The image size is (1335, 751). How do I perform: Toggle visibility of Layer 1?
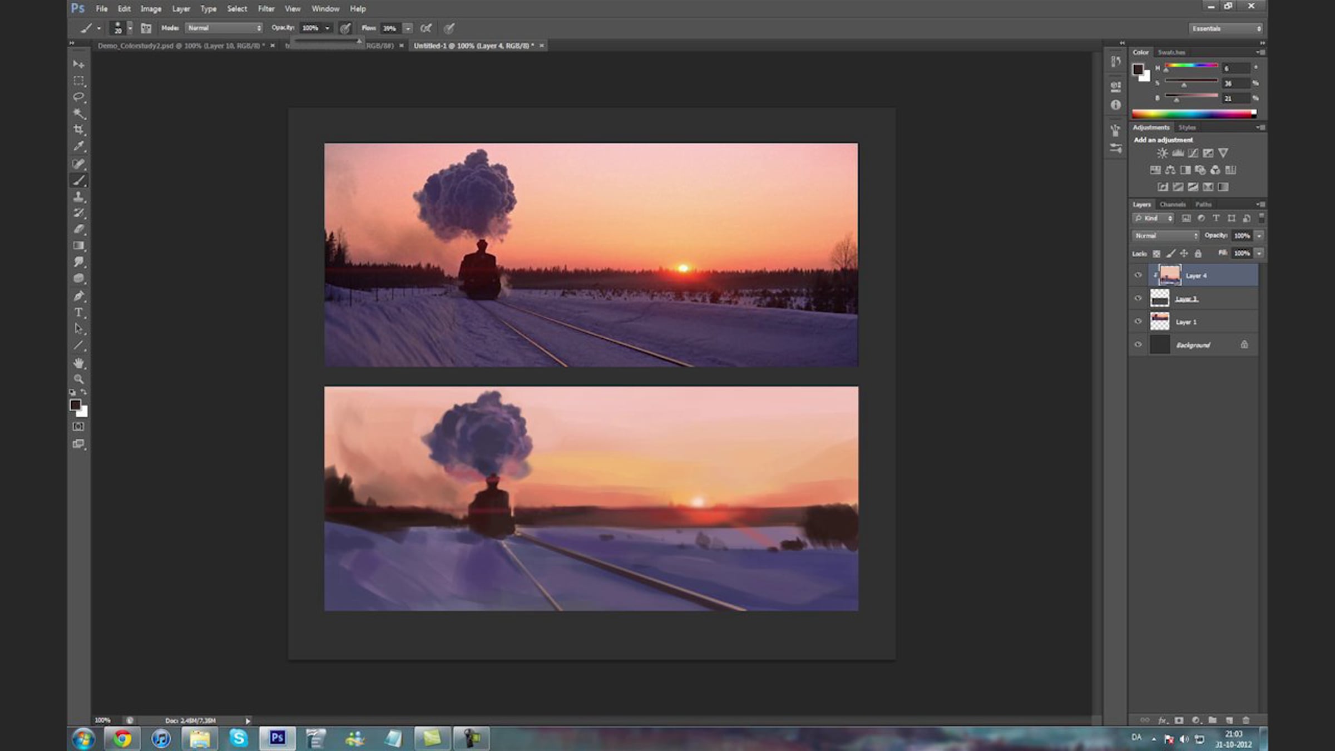[x=1138, y=322]
